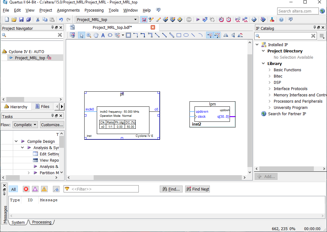The image size is (327, 232).
Task: Click the Save All icon
Action: pyautogui.click(x=29, y=19)
